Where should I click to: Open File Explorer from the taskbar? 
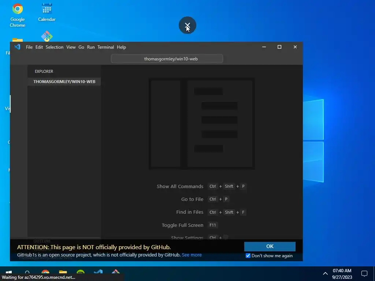click(x=63, y=272)
